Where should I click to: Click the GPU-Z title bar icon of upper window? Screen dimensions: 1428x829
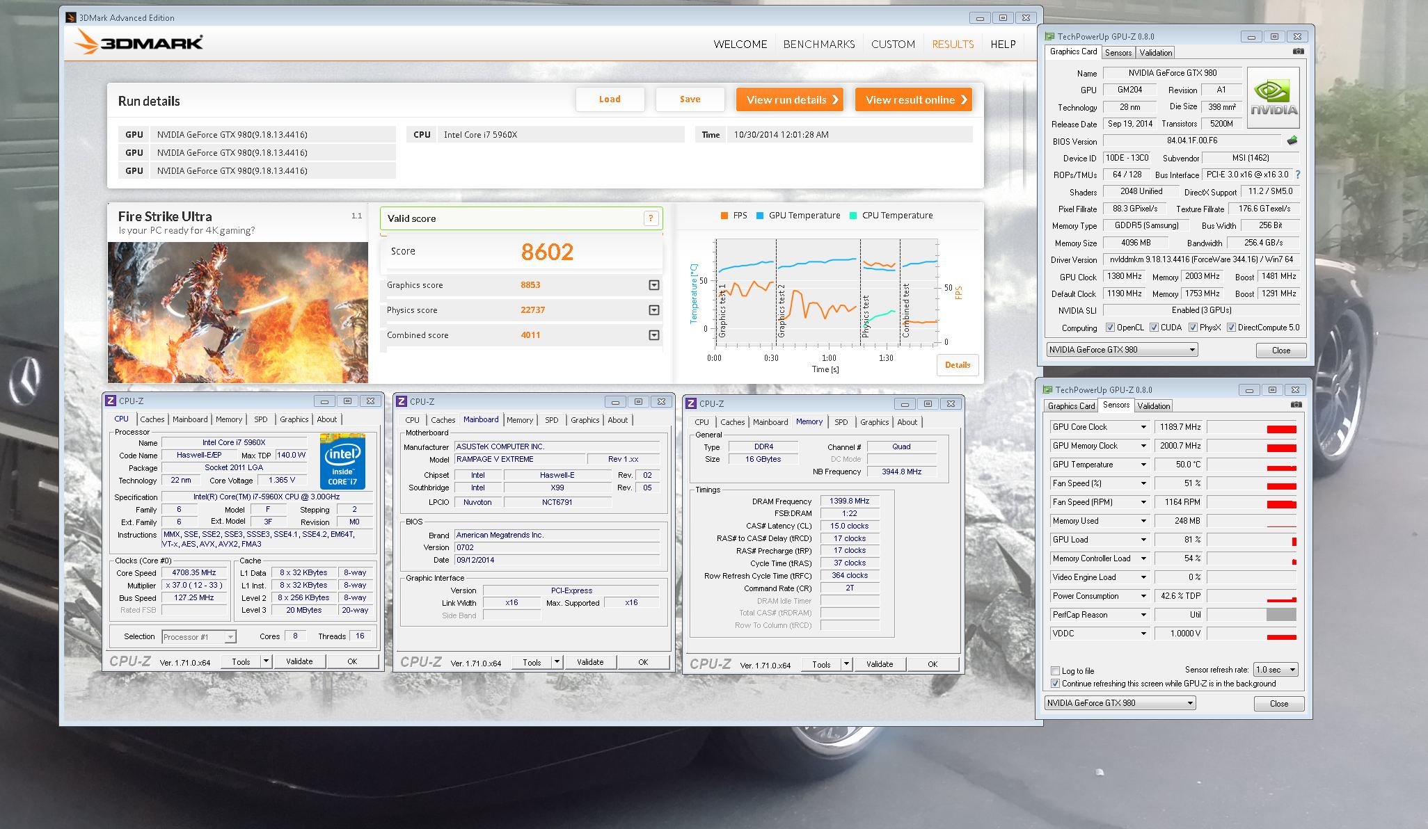[x=1049, y=36]
